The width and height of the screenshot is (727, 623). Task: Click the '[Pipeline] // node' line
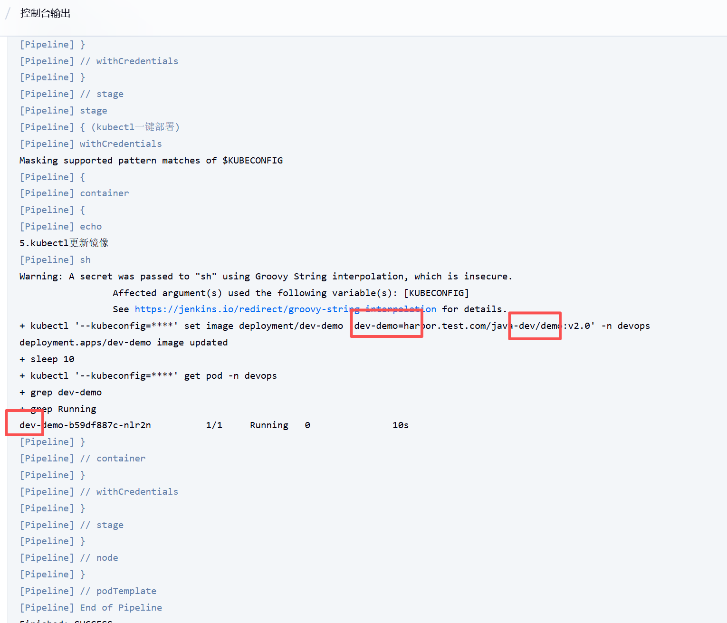(69, 558)
